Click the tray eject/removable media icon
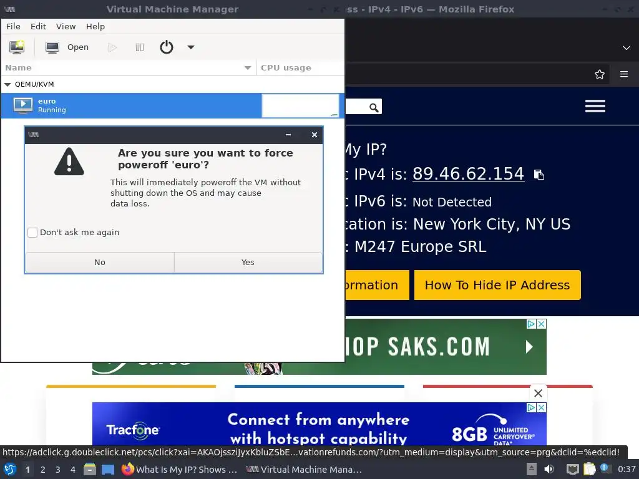The height and width of the screenshot is (479, 639). (532, 469)
